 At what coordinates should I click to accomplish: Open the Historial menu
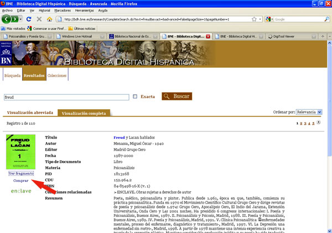(x=44, y=11)
